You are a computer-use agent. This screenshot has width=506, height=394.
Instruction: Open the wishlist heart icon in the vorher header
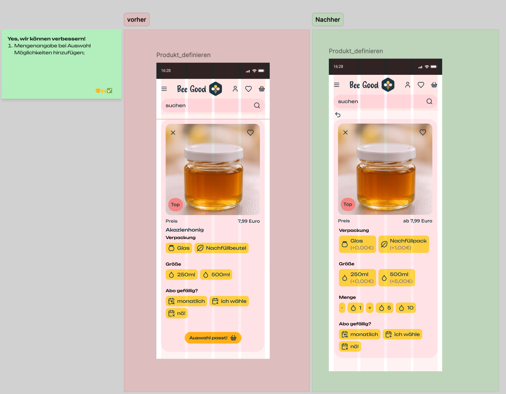click(248, 89)
